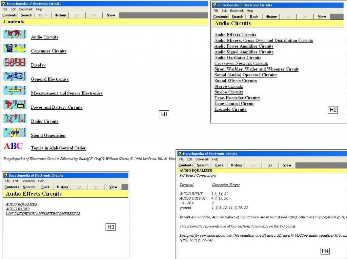Open General Electronics link
This screenshot has width=347, height=259.
tap(50, 79)
